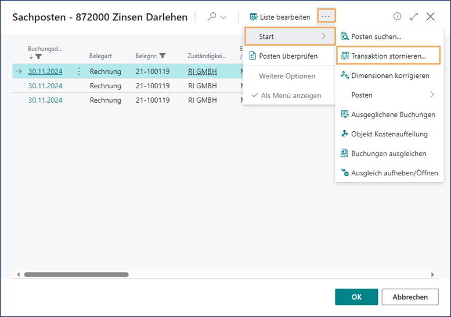Image resolution: width=451 pixels, height=317 pixels.
Task: Open Ausgeglichene Buchungen
Action: coord(392,114)
